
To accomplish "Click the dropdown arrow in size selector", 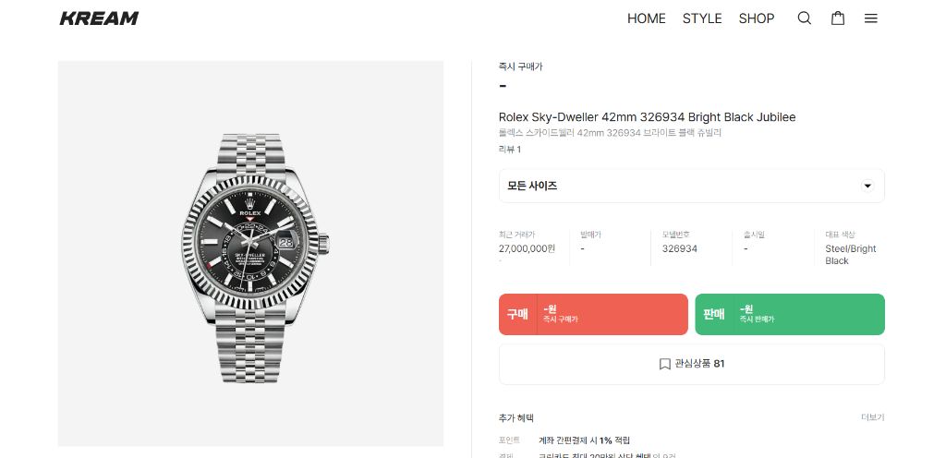I will click(867, 186).
